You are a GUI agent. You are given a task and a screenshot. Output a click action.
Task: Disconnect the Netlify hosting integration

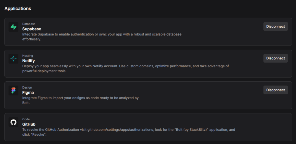275,58
